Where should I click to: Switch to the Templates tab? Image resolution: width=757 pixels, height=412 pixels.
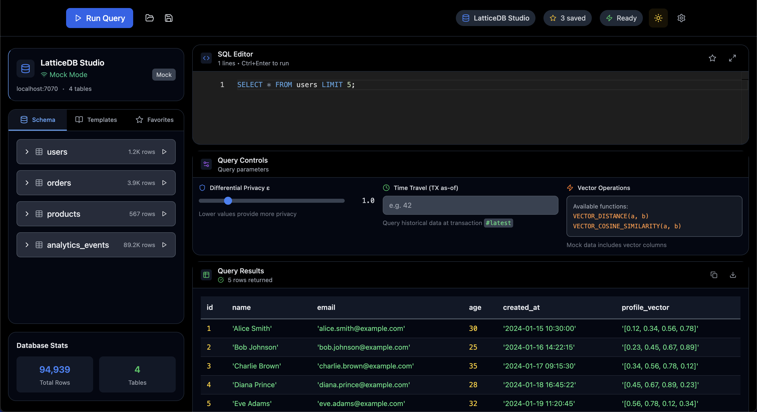click(96, 120)
